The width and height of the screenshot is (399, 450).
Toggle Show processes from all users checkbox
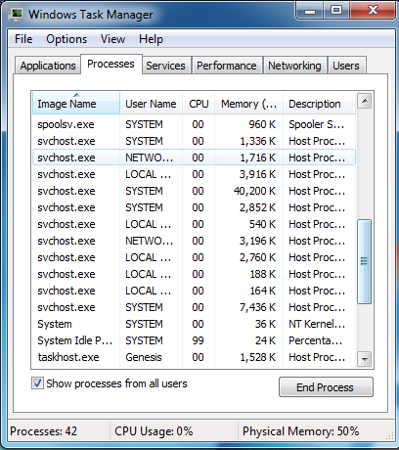coord(37,383)
